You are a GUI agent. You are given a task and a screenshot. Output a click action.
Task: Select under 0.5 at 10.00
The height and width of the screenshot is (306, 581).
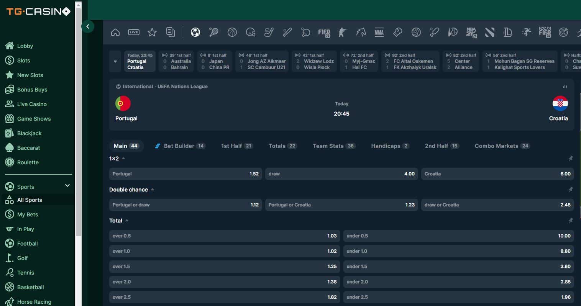(x=459, y=236)
